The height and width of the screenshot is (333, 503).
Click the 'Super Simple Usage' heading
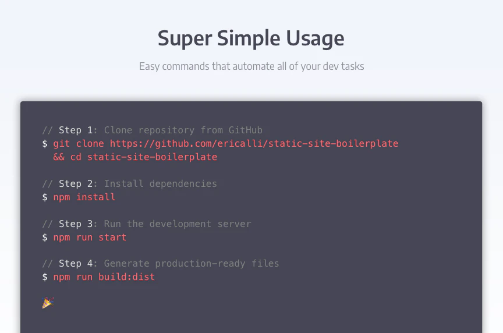(x=251, y=38)
